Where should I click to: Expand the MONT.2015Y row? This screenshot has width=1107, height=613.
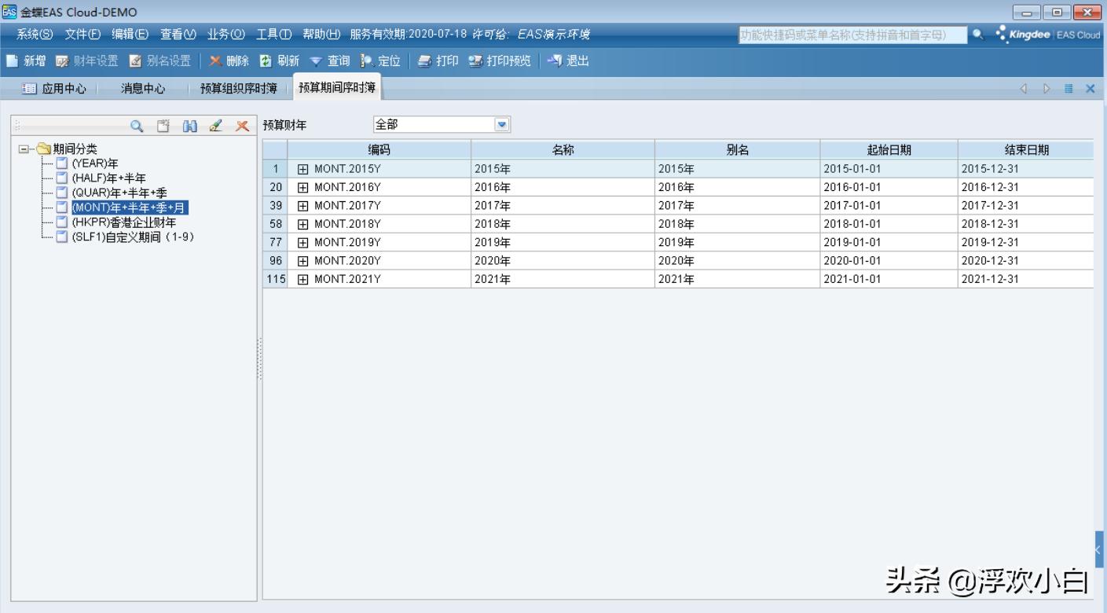pyautogui.click(x=302, y=169)
